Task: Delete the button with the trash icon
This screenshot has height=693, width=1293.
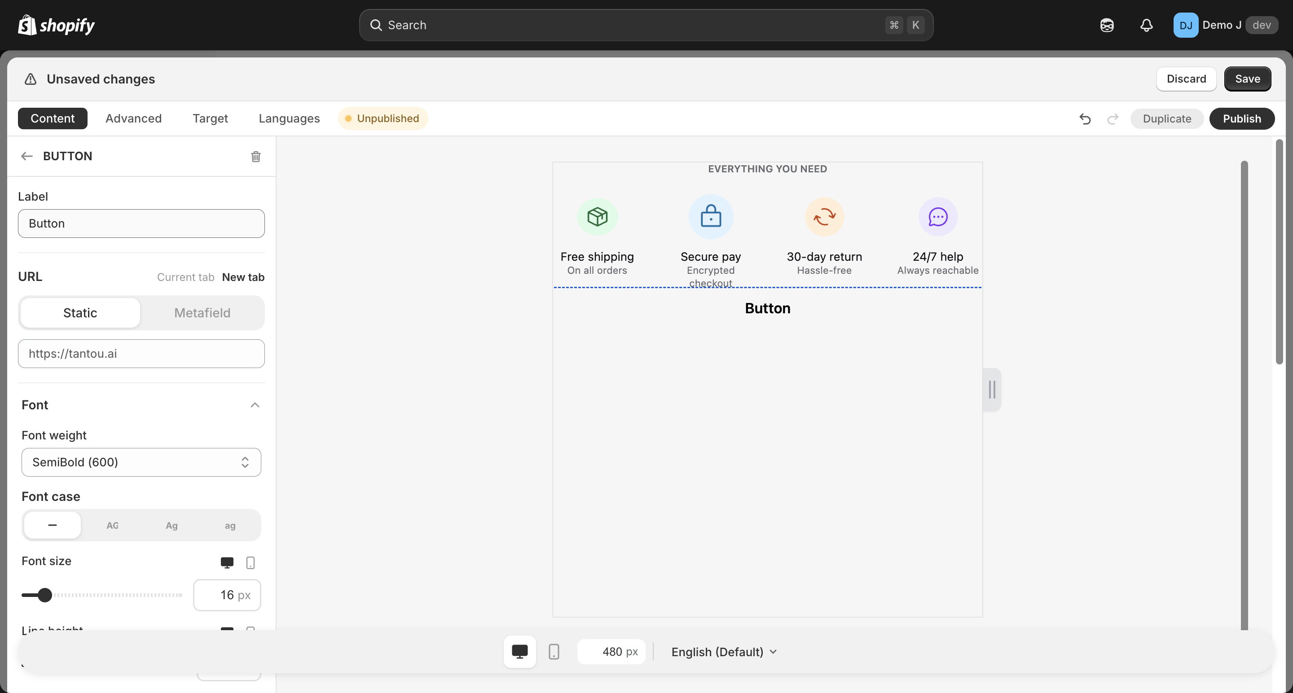Action: [255, 157]
